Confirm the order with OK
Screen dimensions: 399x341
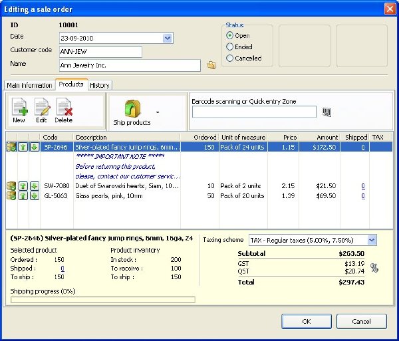pos(307,321)
